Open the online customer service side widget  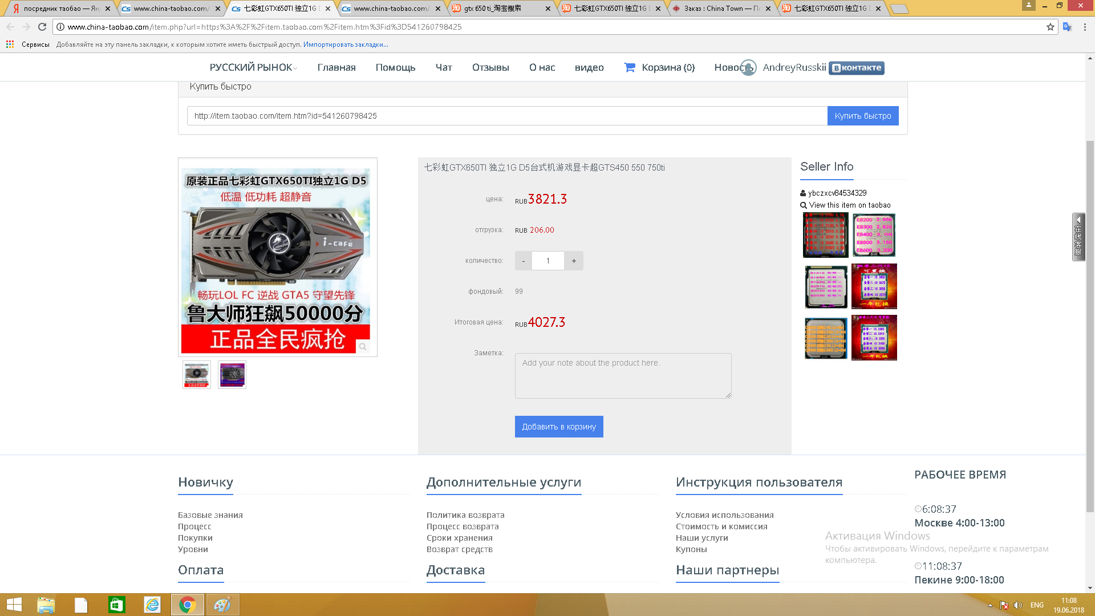click(x=1078, y=237)
